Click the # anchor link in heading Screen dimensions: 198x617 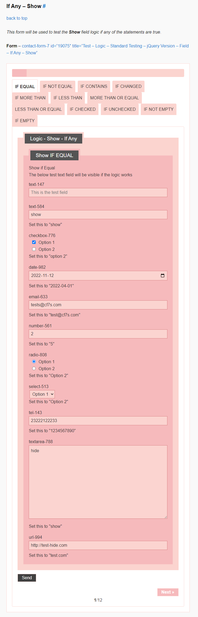(44, 6)
